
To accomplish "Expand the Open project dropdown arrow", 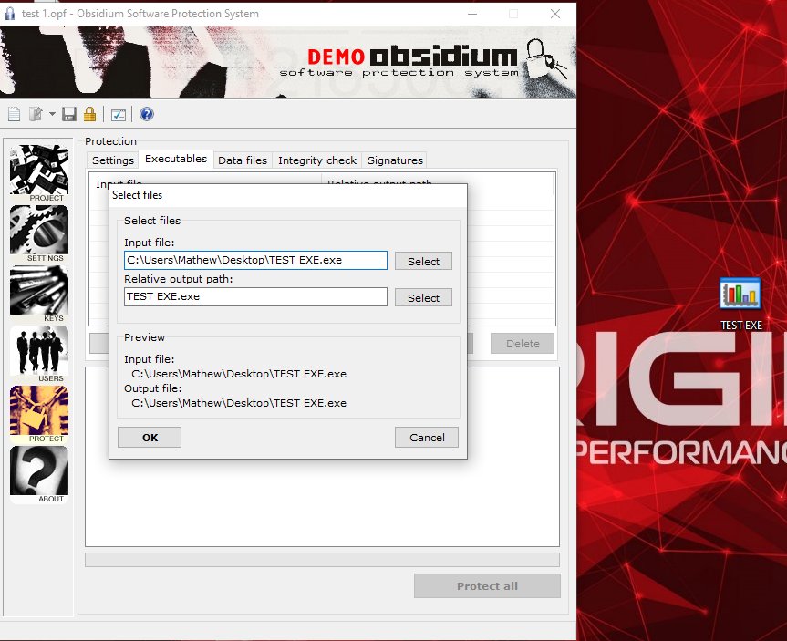I will click(52, 115).
